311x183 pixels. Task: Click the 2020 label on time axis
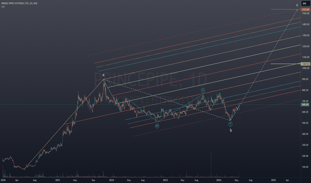coord(3,180)
